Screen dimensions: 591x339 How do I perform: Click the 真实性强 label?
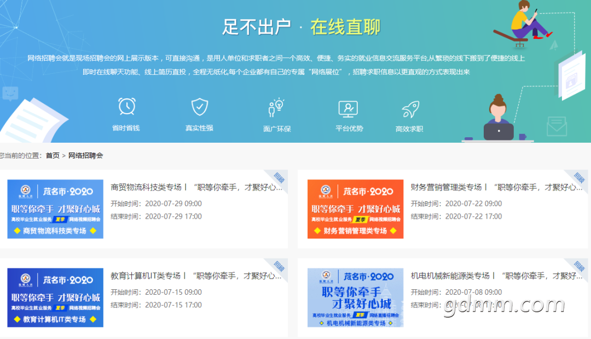click(x=199, y=128)
